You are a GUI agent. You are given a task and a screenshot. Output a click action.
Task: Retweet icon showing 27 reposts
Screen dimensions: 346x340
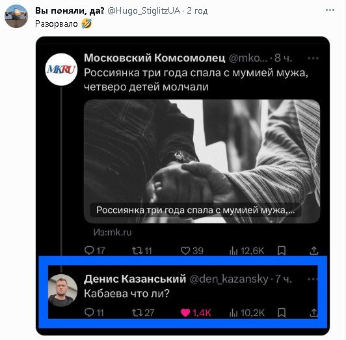click(137, 313)
